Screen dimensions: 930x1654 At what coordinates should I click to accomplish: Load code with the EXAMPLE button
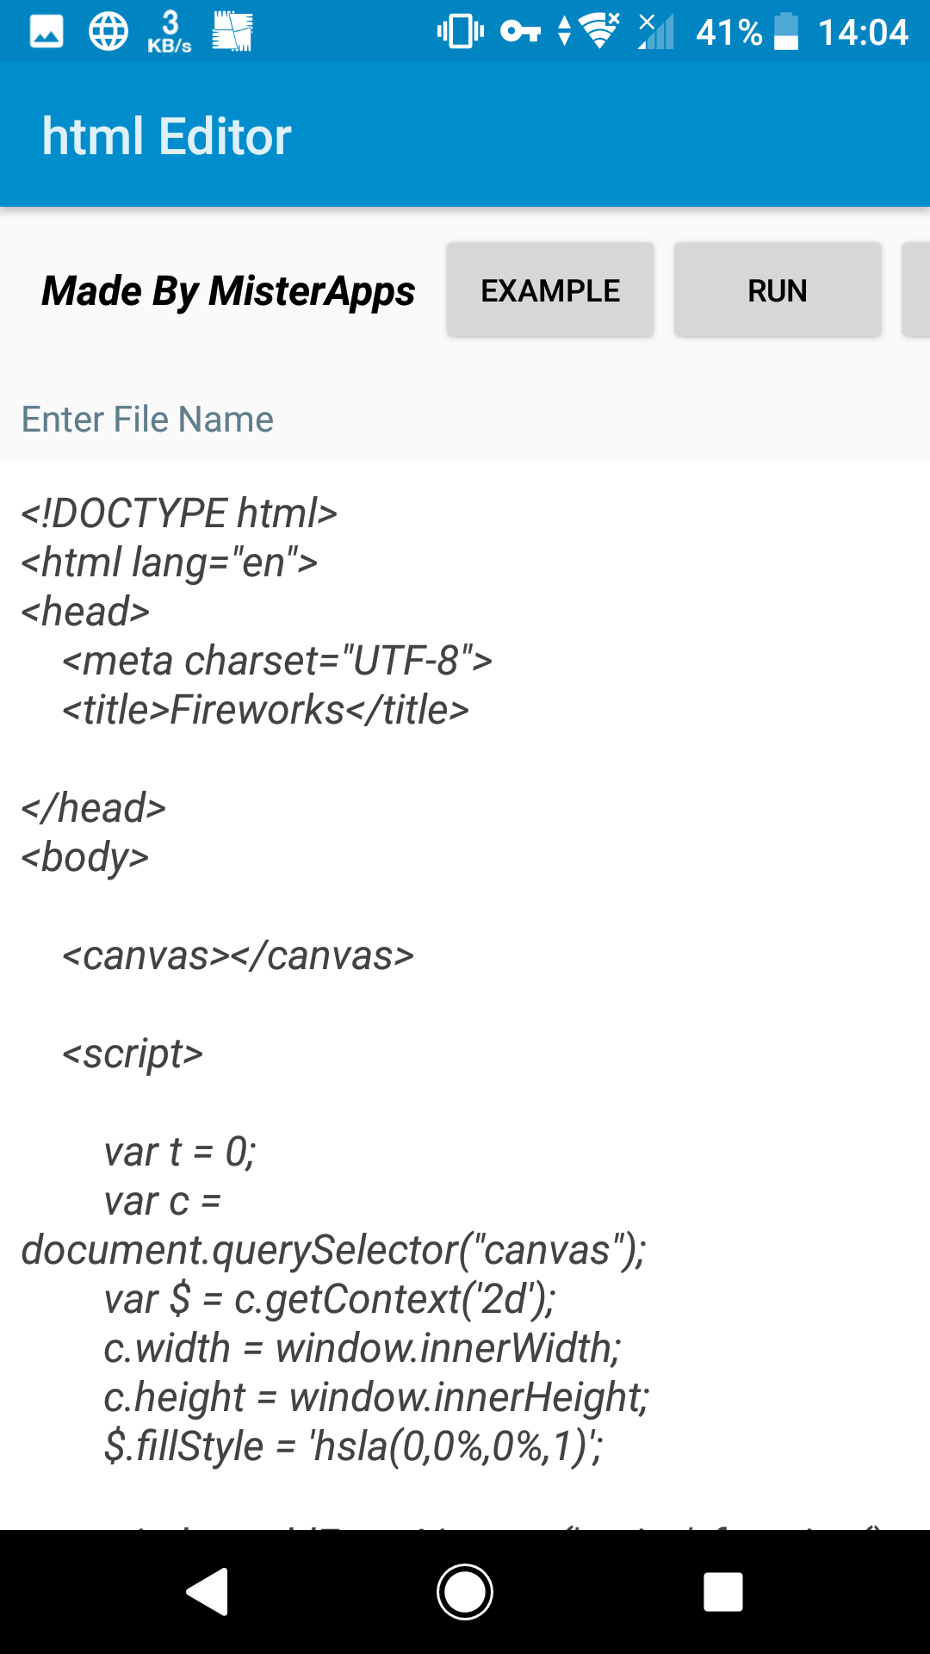[550, 290]
